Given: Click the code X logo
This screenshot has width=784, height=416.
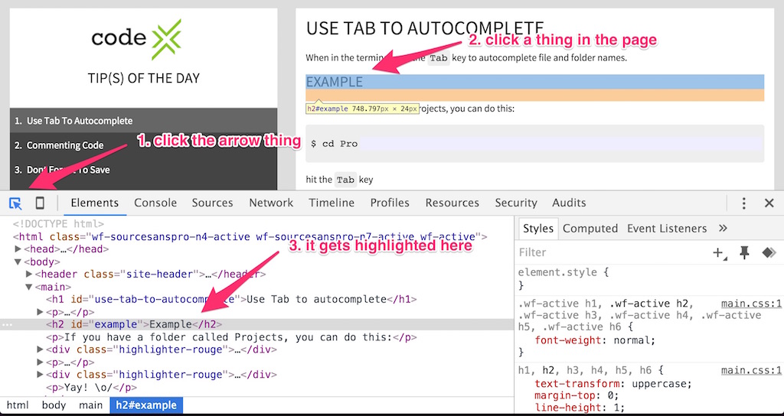Looking at the screenshot, I should [143, 38].
